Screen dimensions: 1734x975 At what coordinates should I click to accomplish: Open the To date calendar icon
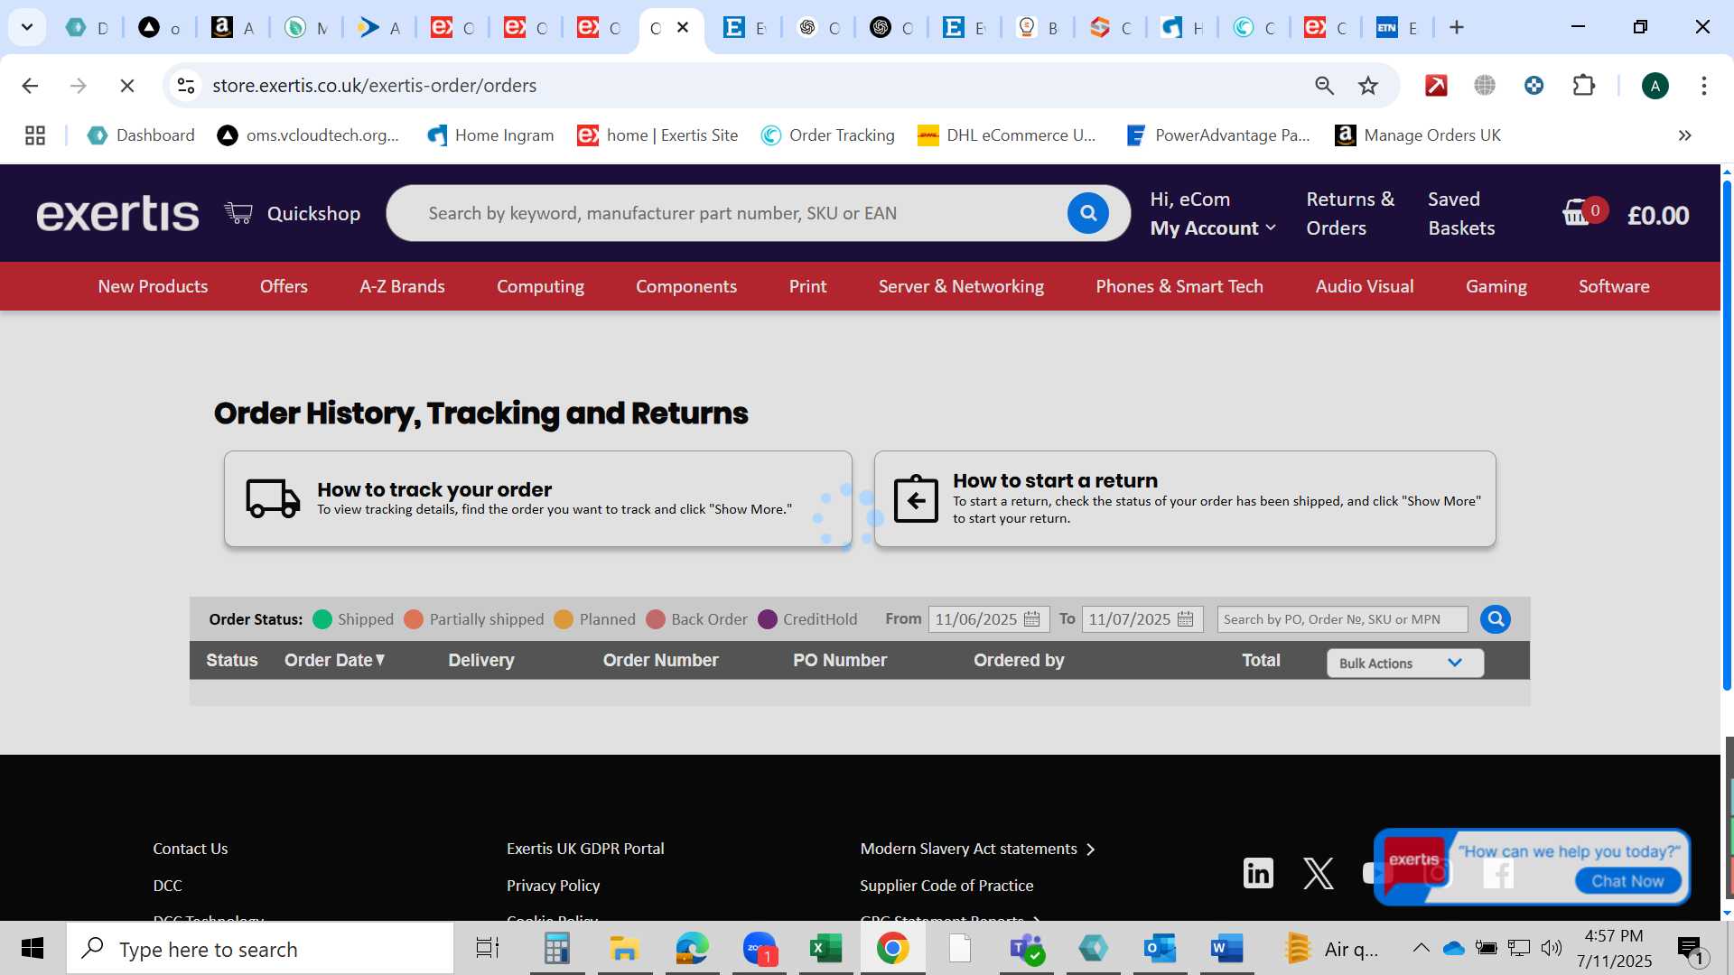pos(1186,619)
